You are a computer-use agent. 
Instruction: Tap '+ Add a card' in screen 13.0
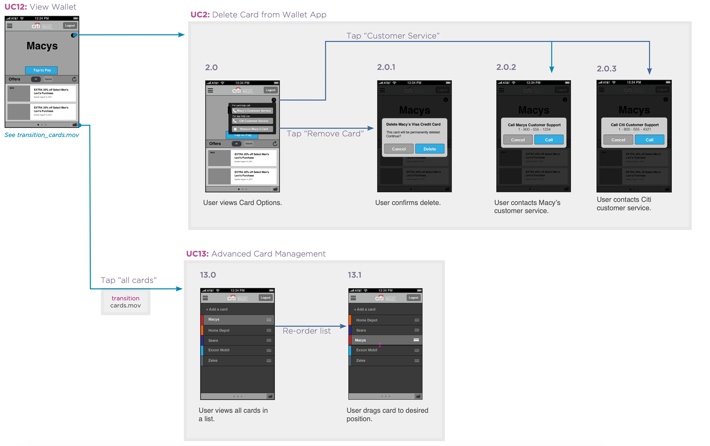click(217, 309)
